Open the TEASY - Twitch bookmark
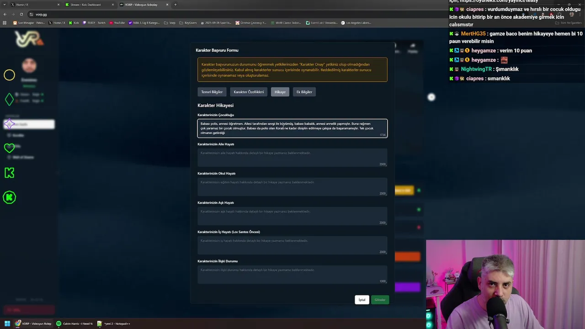 [x=94, y=23]
